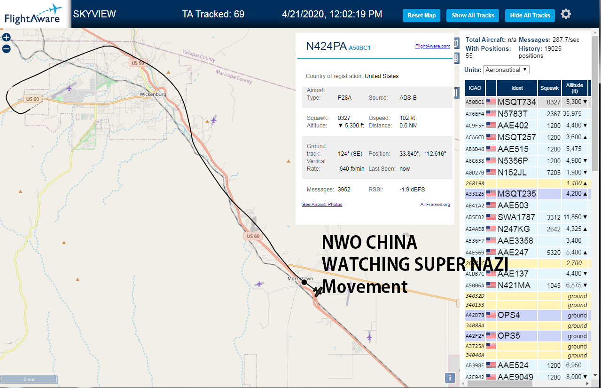Click the US flag in the SWA1787 row
This screenshot has width=601, height=388.
pyautogui.click(x=491, y=217)
